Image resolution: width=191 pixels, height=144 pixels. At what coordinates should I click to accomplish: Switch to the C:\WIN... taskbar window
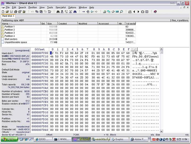62,139
